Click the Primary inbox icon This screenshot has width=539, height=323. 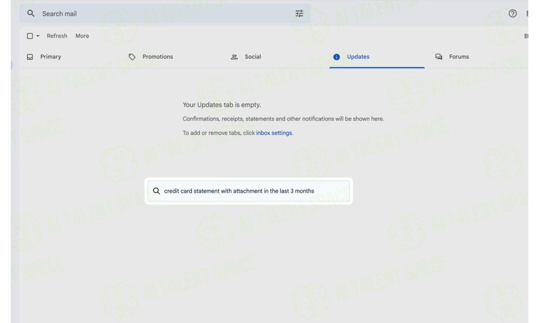30,57
